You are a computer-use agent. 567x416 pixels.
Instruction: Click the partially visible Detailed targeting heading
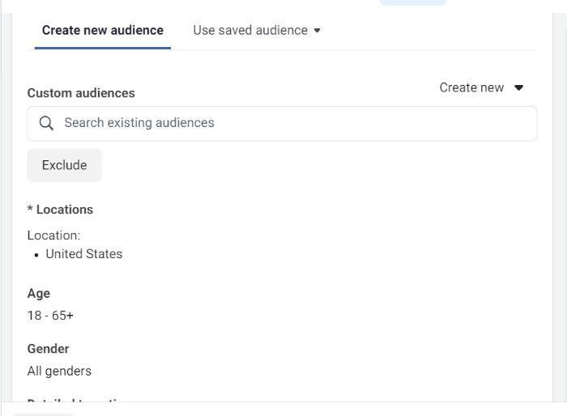coord(79,401)
